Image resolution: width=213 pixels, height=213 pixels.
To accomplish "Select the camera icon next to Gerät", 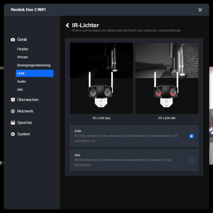I will click(13, 39).
